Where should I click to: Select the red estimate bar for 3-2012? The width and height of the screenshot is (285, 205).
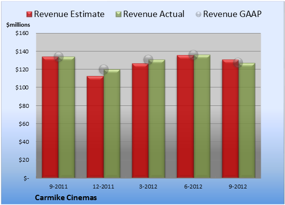140,120
